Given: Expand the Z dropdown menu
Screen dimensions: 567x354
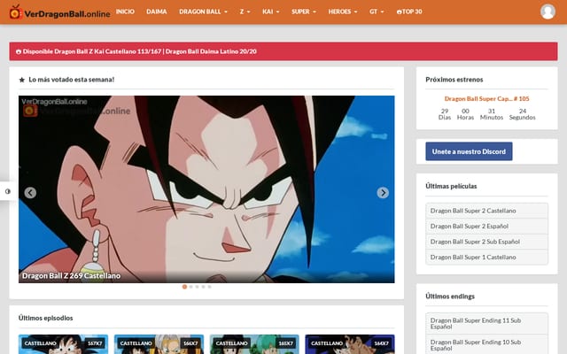Looking at the screenshot, I should (245, 12).
